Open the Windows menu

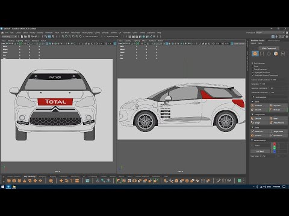pos(49,32)
